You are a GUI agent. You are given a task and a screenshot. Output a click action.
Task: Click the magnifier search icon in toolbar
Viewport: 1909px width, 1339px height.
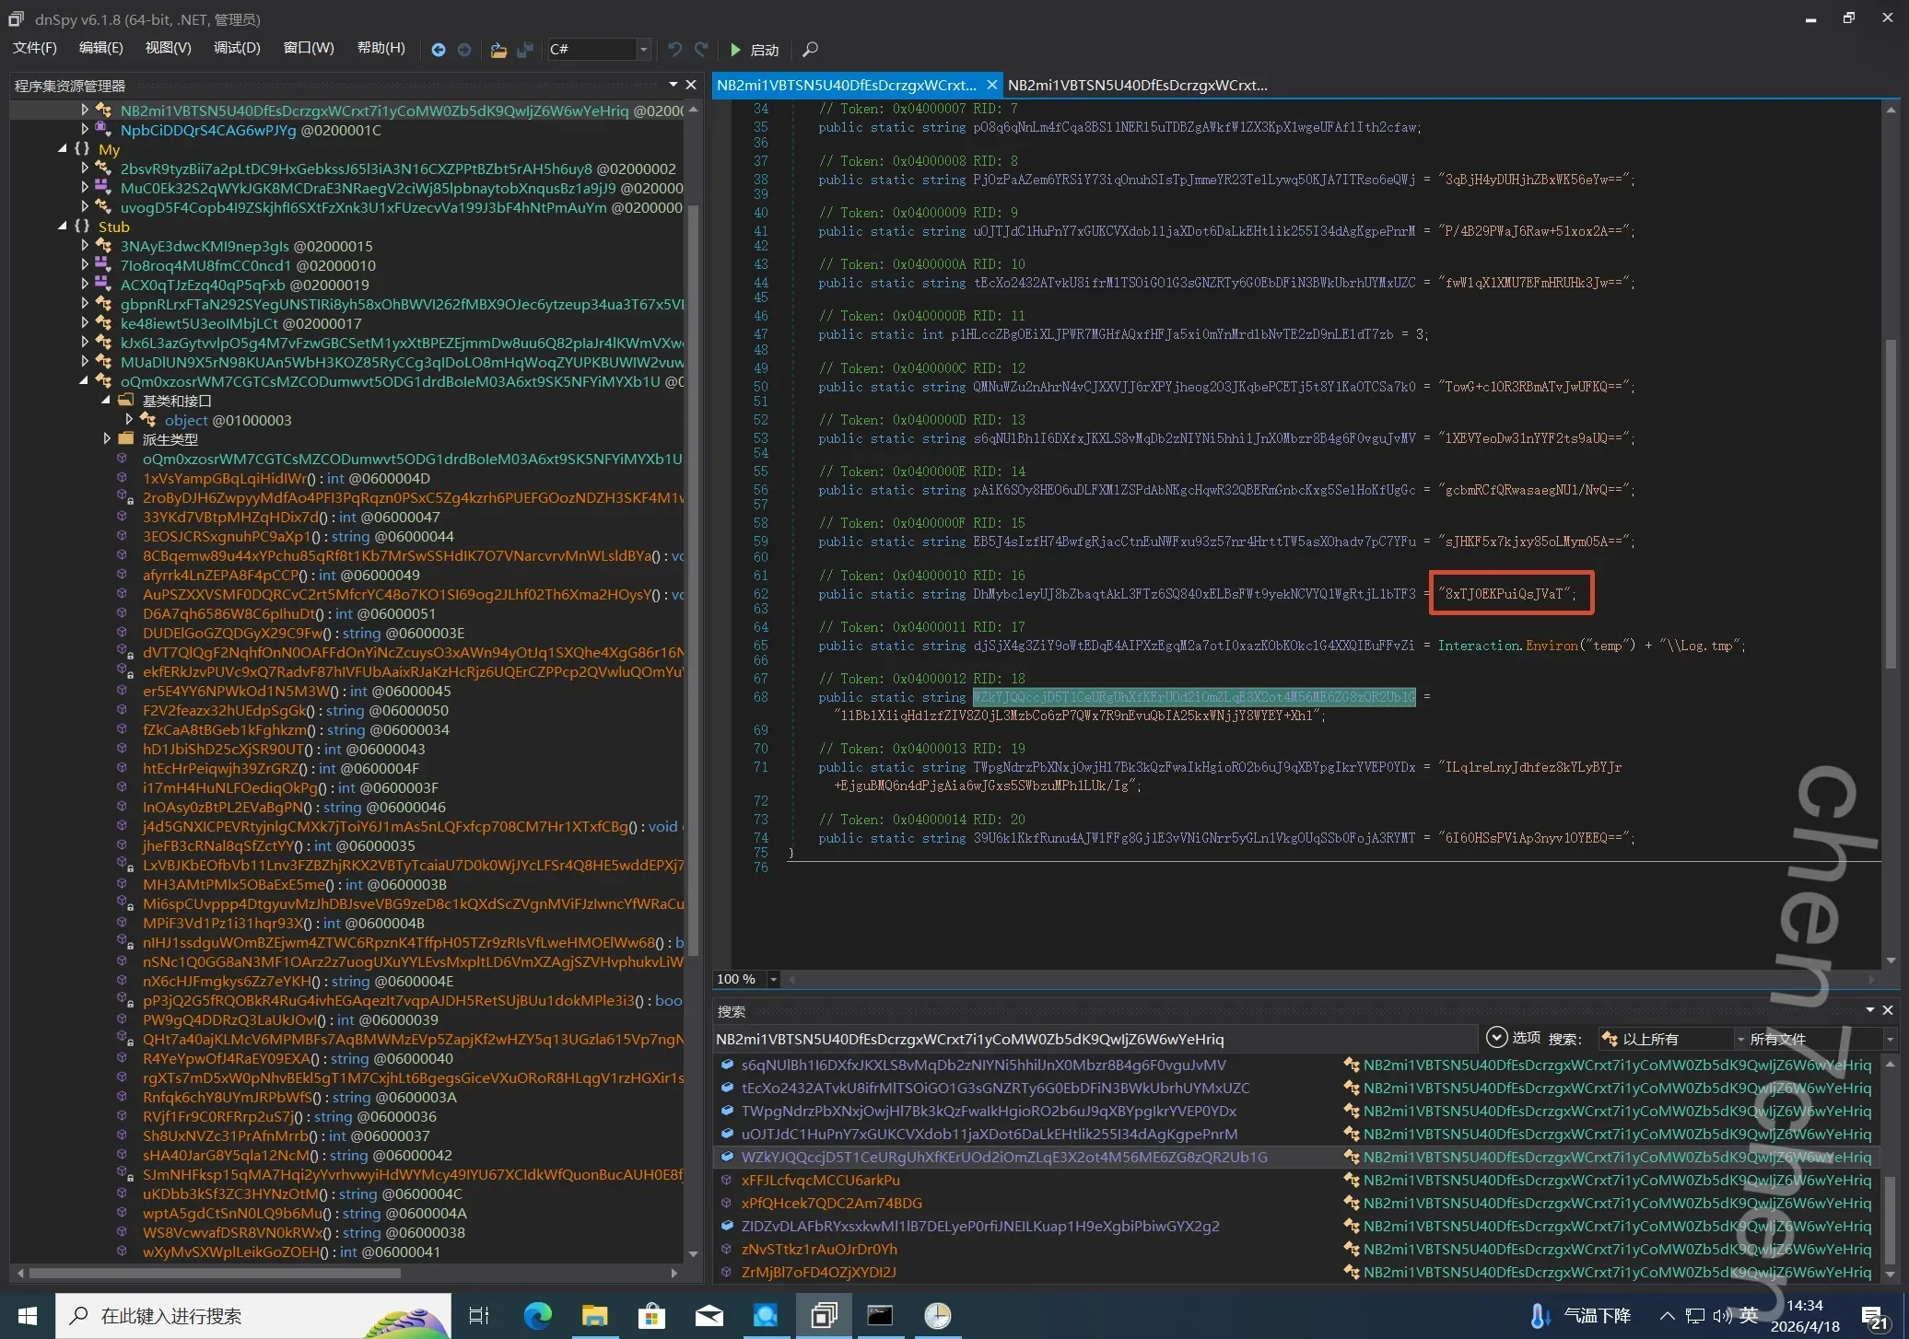(x=810, y=50)
